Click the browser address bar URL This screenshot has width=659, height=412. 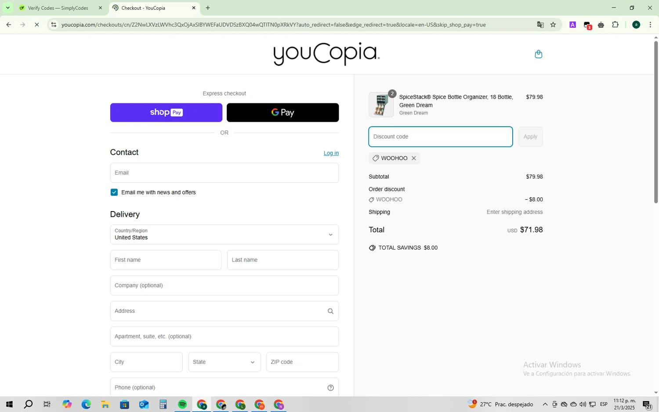(x=273, y=25)
